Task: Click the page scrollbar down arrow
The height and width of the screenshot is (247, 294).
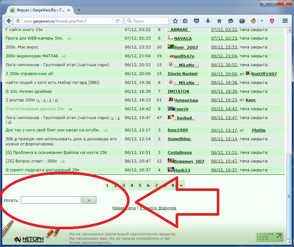Action: [289, 242]
